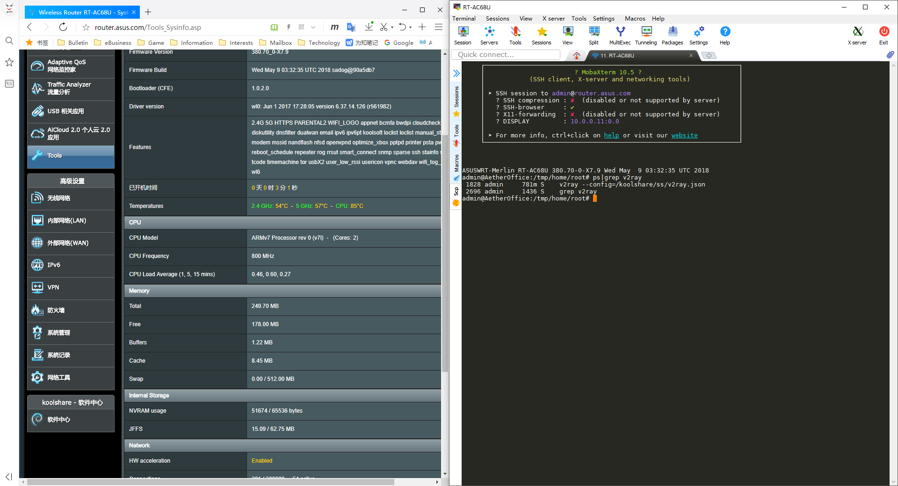Viewport: 898px width, 486px height.
Task: Focus the Quick connect input field
Action: [506, 55]
